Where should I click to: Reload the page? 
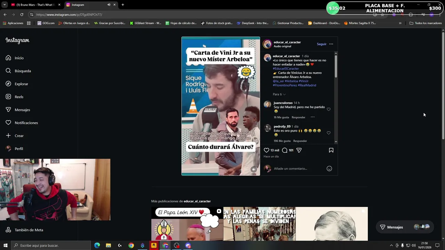point(22,15)
